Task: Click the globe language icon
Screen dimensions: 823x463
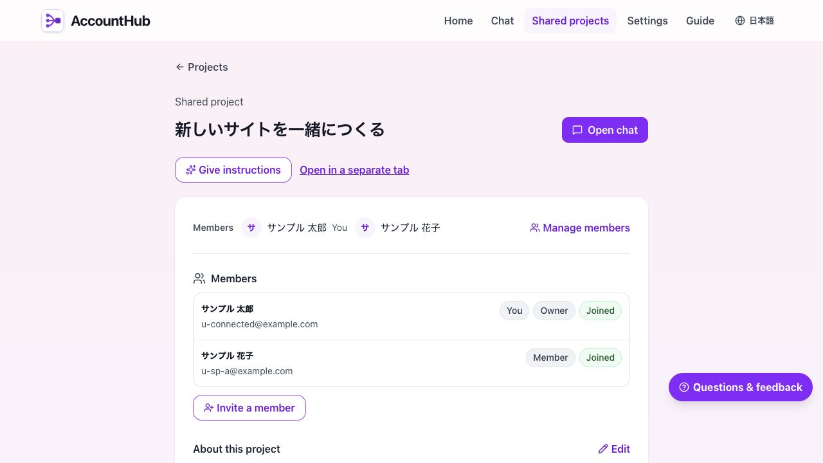Action: (740, 21)
